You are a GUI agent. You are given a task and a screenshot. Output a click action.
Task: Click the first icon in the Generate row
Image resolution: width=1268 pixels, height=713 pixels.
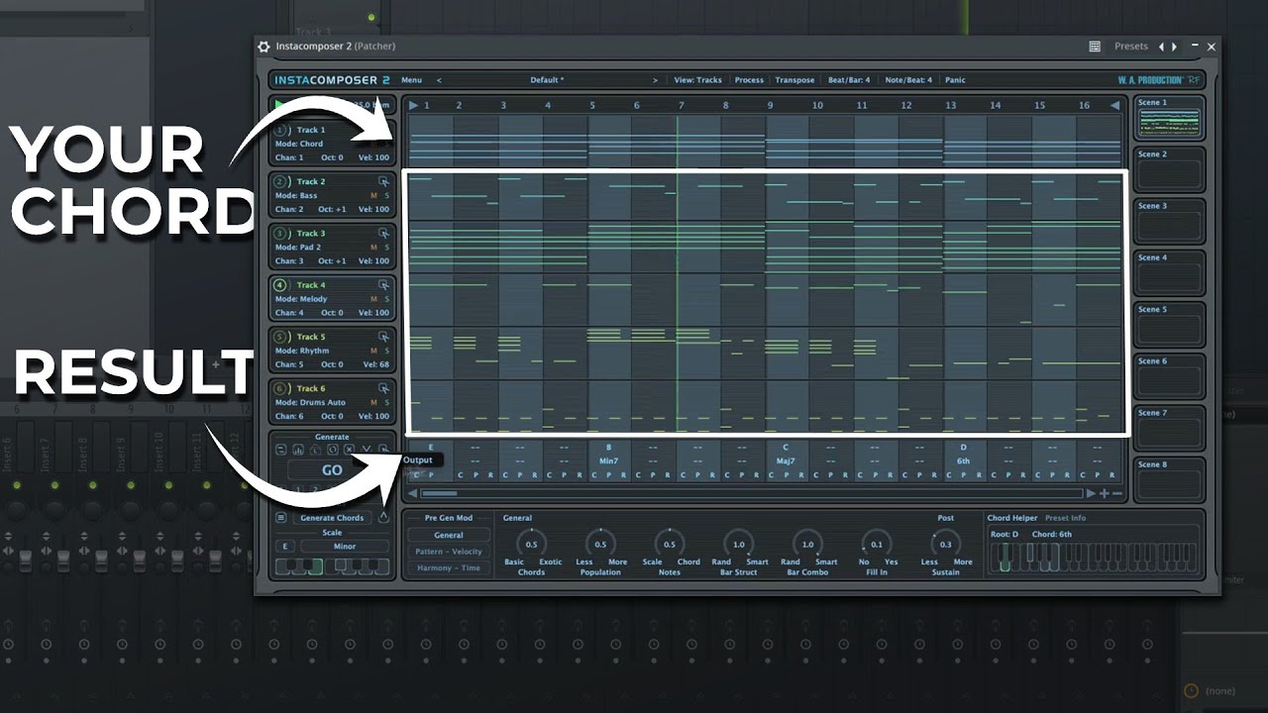[x=281, y=450]
